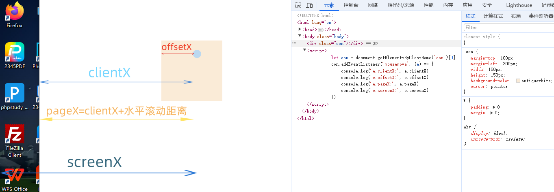Open the 内存 tab
The image size is (554, 192).
[448, 5]
